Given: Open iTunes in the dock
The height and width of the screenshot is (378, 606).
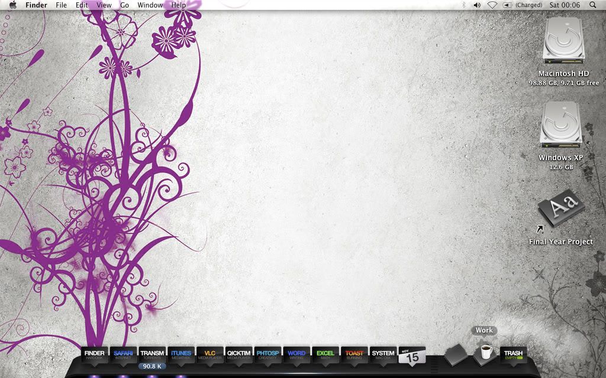Looking at the screenshot, I should point(181,355).
